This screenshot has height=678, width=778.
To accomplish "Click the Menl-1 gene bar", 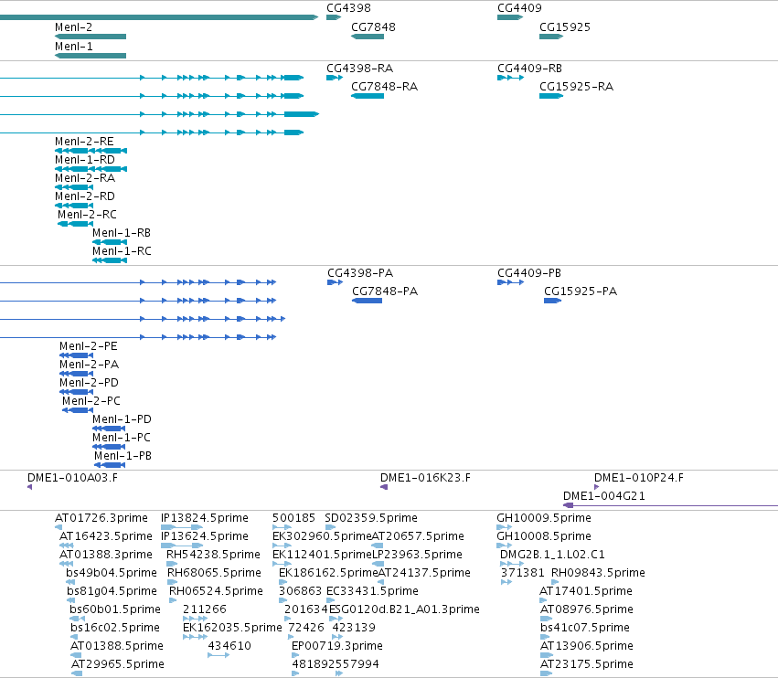I will click(x=91, y=56).
